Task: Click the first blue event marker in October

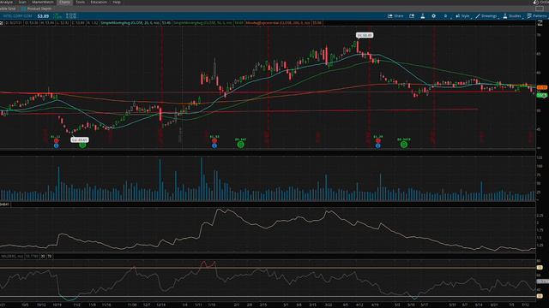Action: coord(56,145)
